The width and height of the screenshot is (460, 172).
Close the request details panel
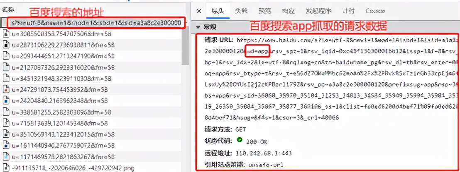tap(199, 11)
